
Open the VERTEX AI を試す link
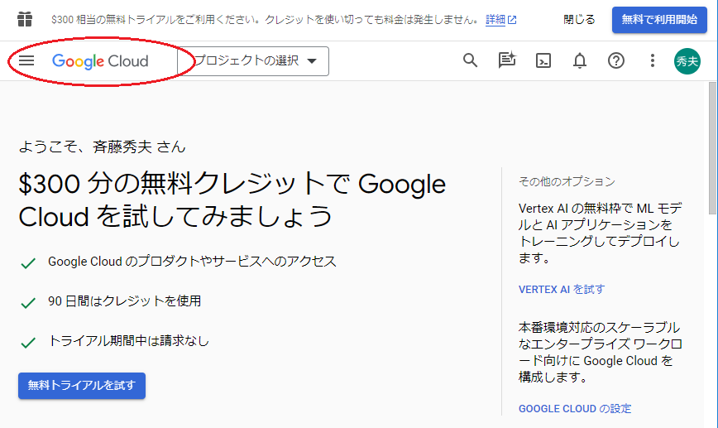(562, 289)
